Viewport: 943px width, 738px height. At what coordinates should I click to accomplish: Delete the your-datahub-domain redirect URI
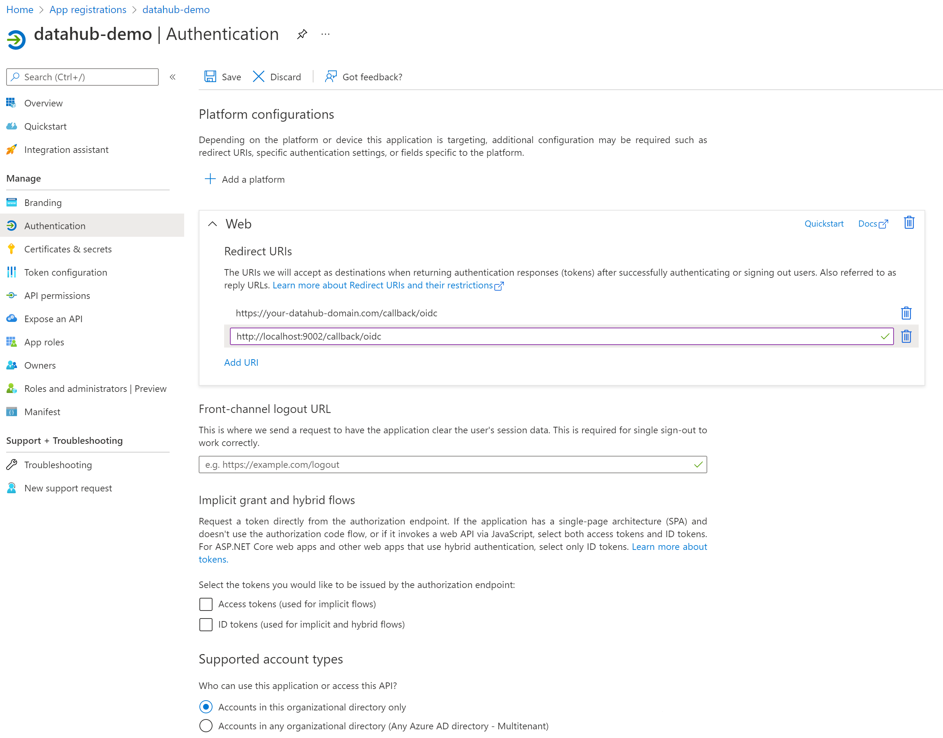click(906, 313)
